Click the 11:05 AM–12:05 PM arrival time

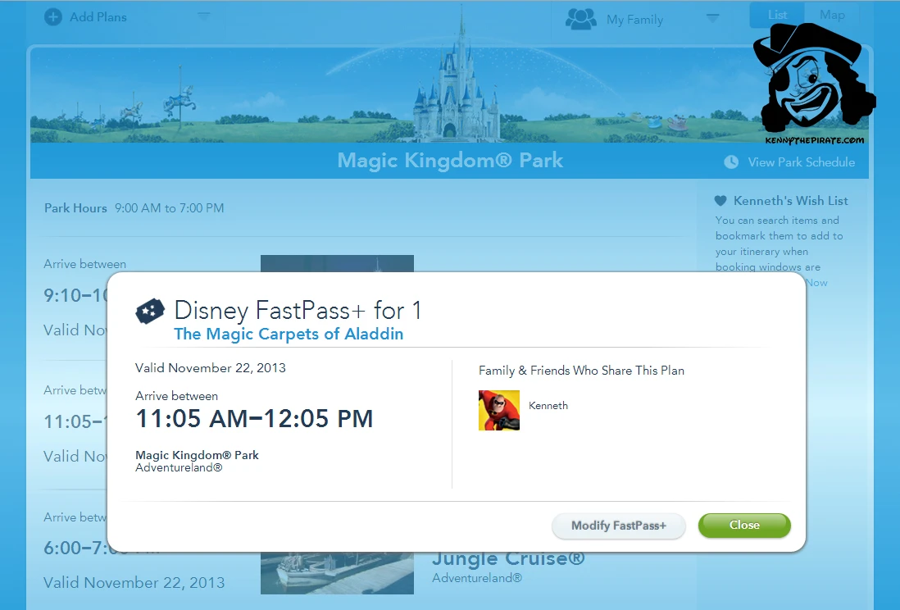point(254,418)
